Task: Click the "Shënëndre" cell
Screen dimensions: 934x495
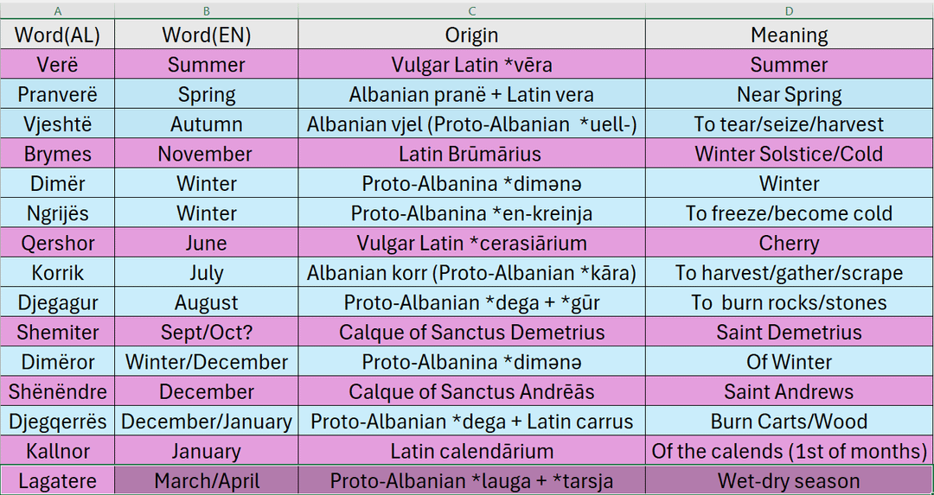Action: 57,392
